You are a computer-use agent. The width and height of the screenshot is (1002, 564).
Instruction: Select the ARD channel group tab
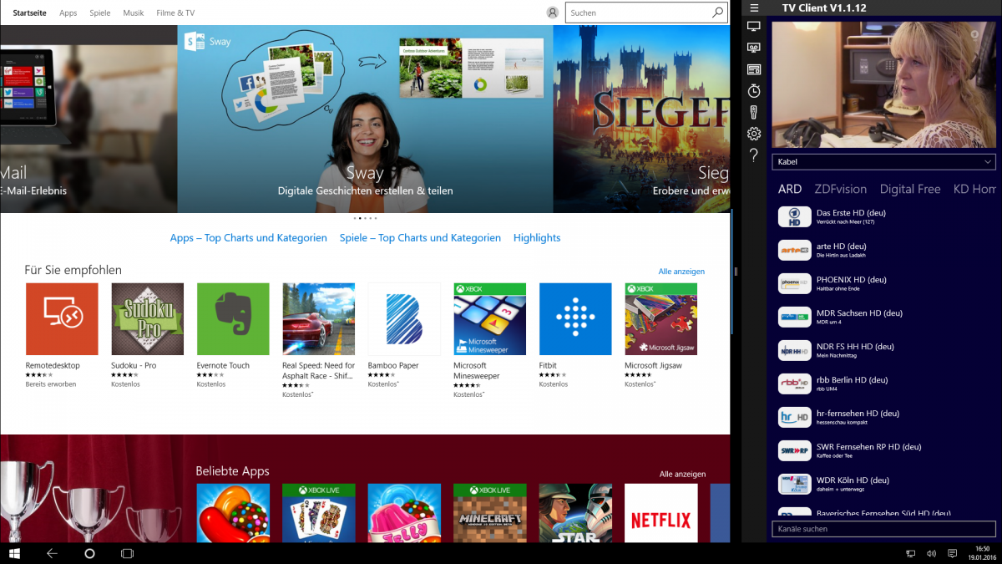tap(790, 189)
